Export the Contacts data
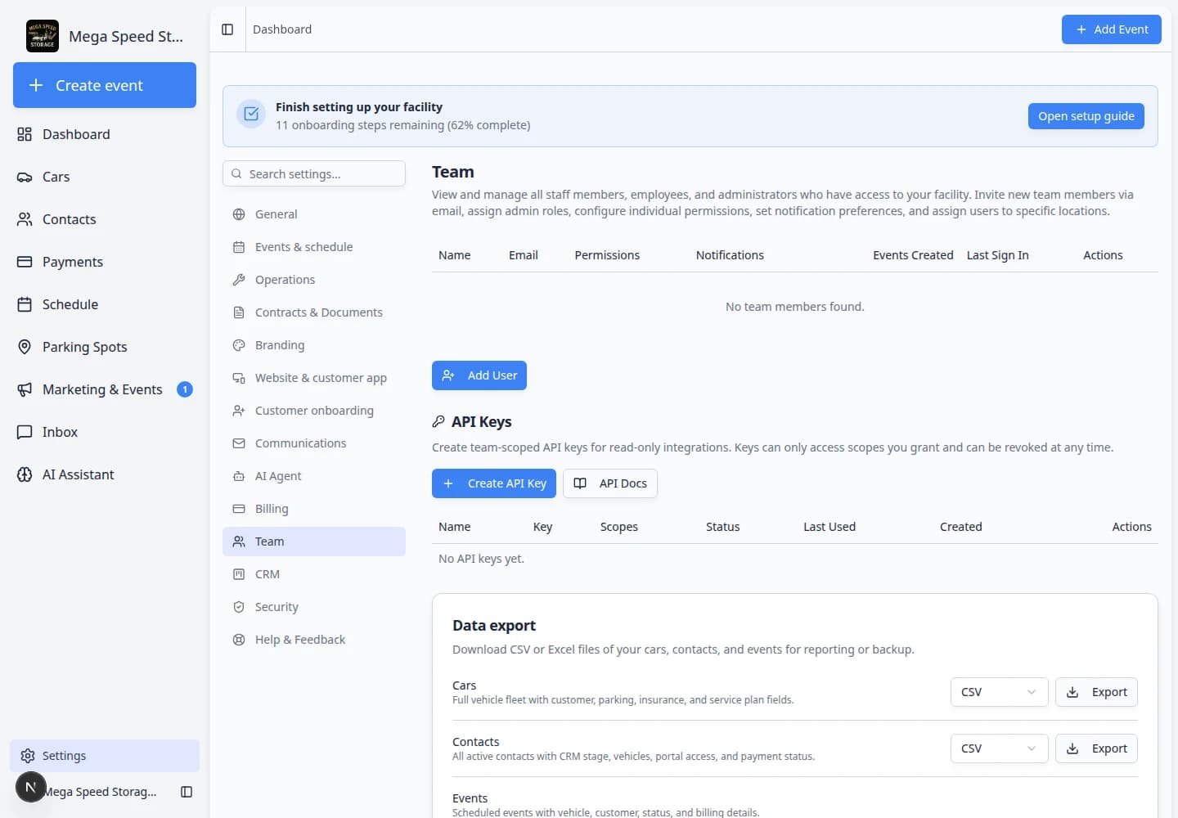The height and width of the screenshot is (818, 1178). pyautogui.click(x=1096, y=748)
